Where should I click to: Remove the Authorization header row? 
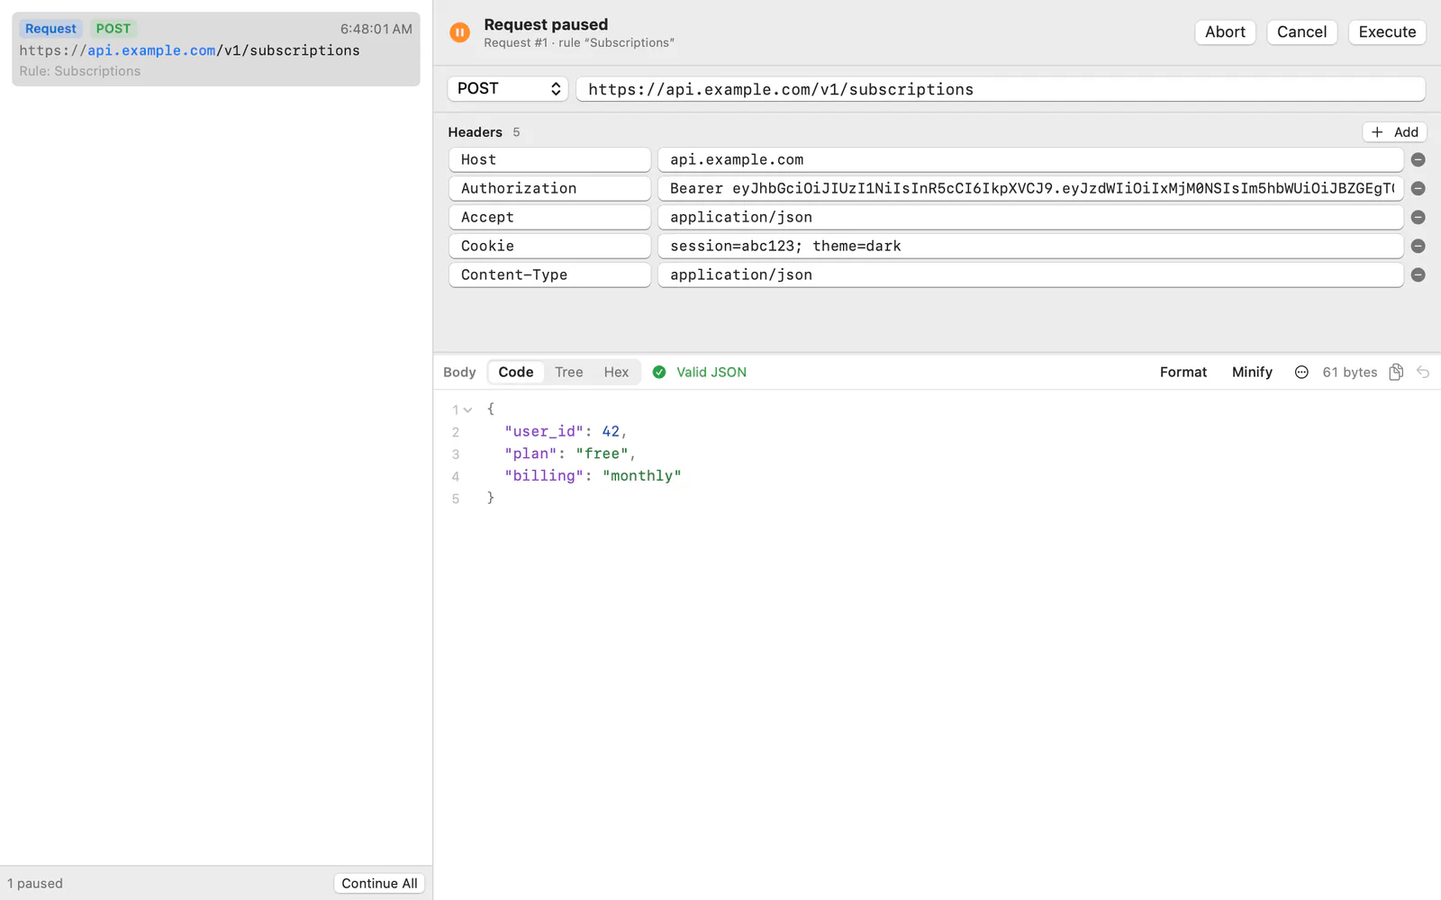coord(1418,188)
